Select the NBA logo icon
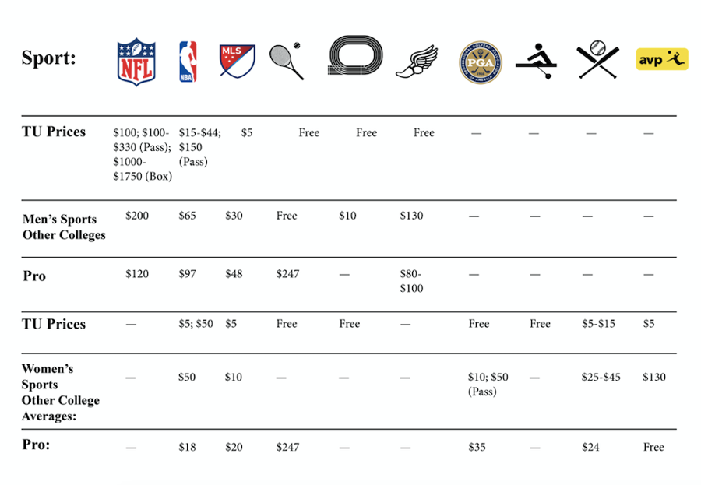The image size is (701, 485). [188, 62]
